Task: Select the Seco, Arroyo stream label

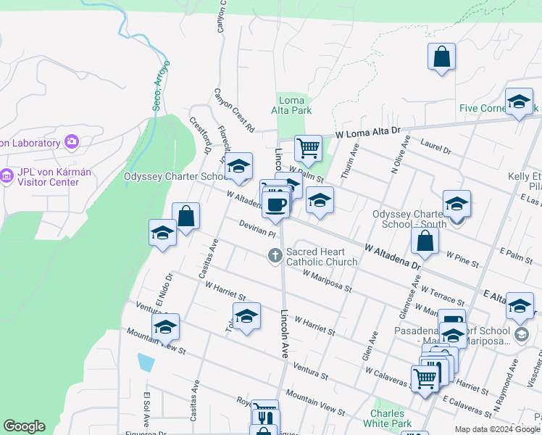Action: point(162,86)
